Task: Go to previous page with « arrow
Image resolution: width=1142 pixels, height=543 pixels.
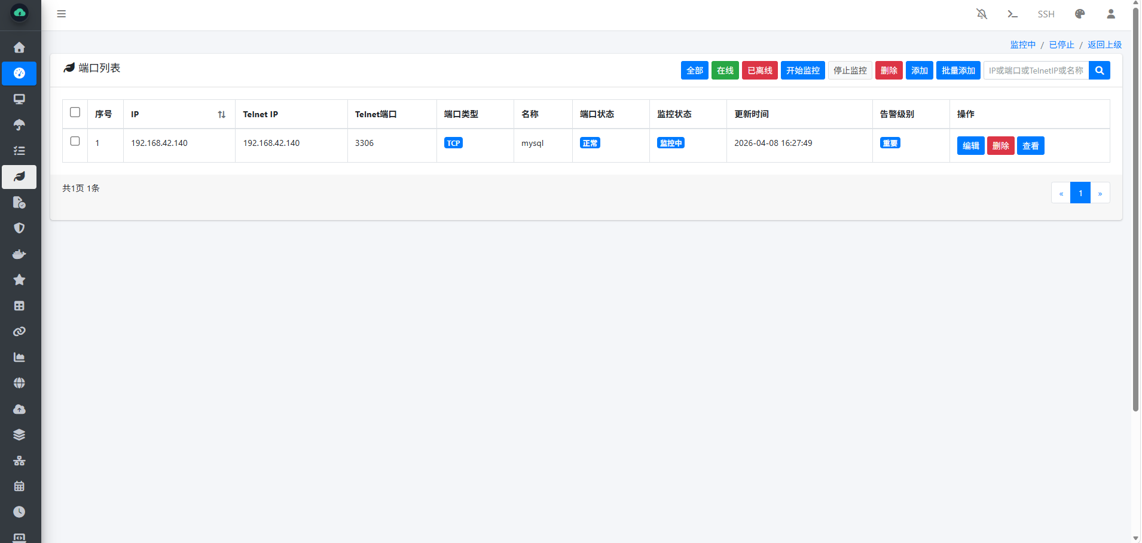Action: 1061,193
